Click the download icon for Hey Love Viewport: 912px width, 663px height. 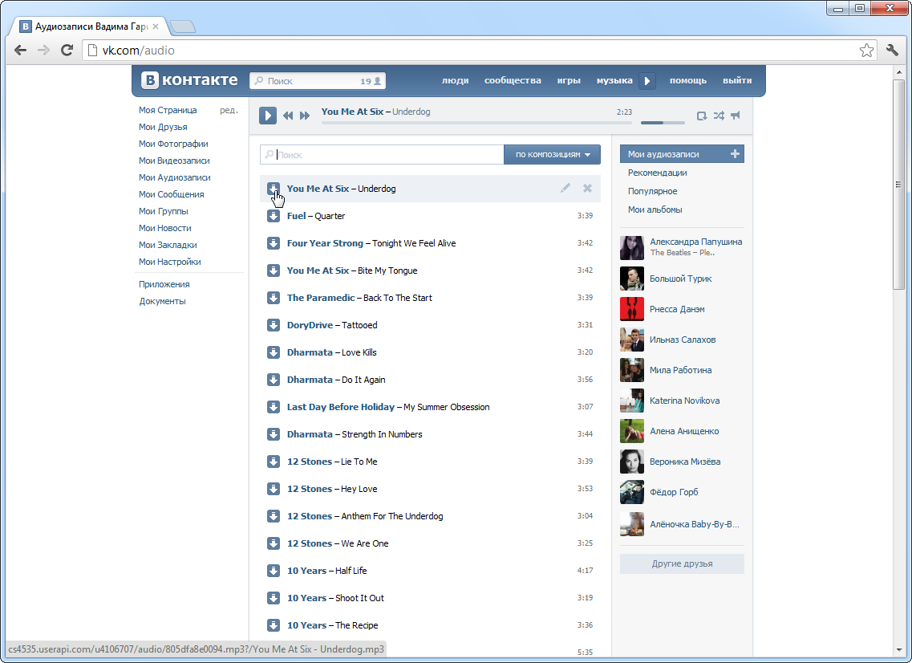point(274,489)
